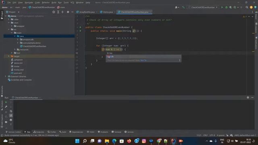Viewport: 258px width, 145px height.
Task: Click run gutter icon beside class declaration
Action: tap(81, 27)
